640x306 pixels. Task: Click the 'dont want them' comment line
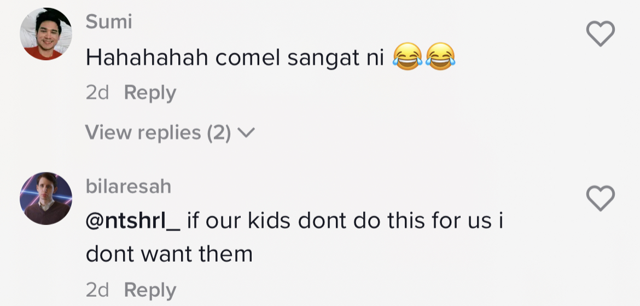pyautogui.click(x=169, y=254)
